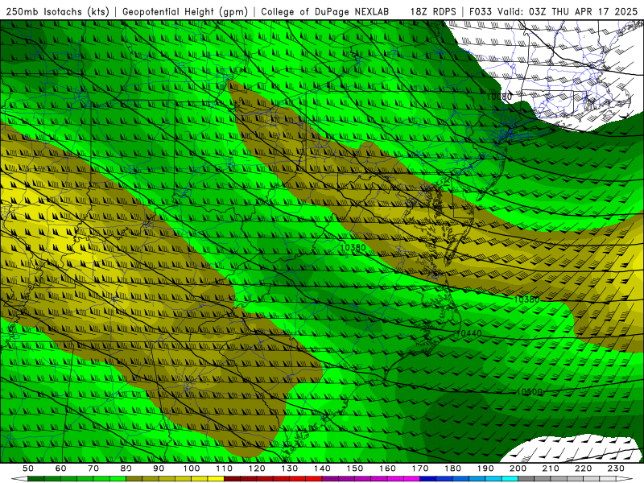
Task: Click the 230 value on the color scale
Action: point(616,469)
